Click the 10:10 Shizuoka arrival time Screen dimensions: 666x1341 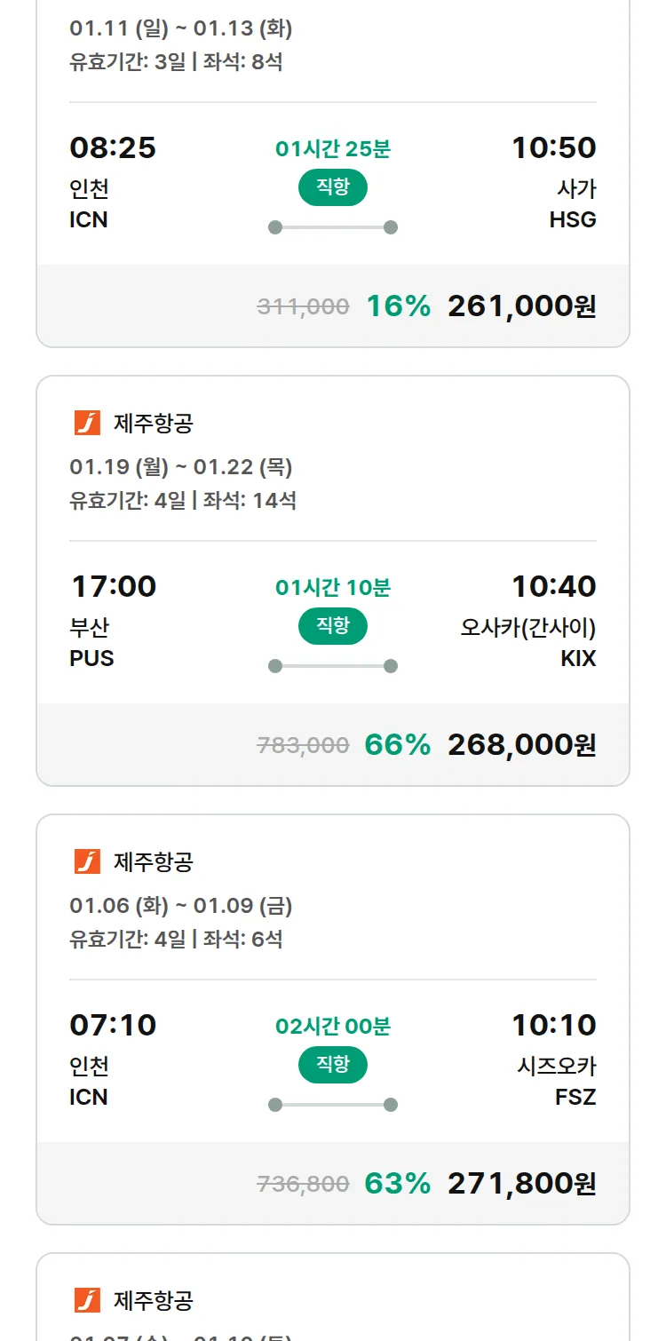[x=553, y=1025]
